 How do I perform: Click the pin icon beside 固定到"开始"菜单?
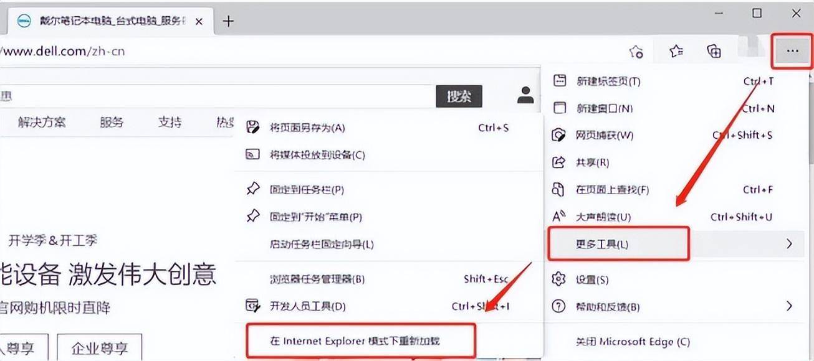[x=252, y=216]
